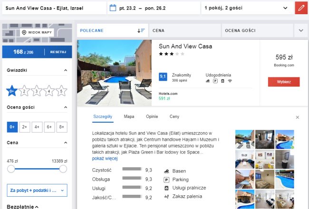309x209 pixels.
Task: Click the map pin Widok mapy icon
Action: tap(24, 33)
